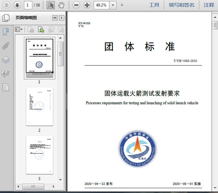Screen dimensions: 218x193
Task: Open the 注释 comments pane
Action: [209, 5]
